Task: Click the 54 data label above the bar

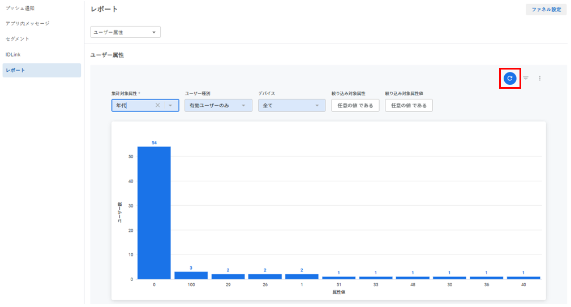Action: click(x=154, y=143)
